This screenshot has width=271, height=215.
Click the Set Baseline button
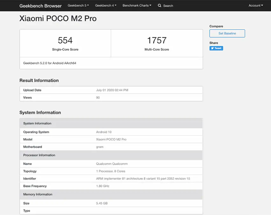point(227,33)
